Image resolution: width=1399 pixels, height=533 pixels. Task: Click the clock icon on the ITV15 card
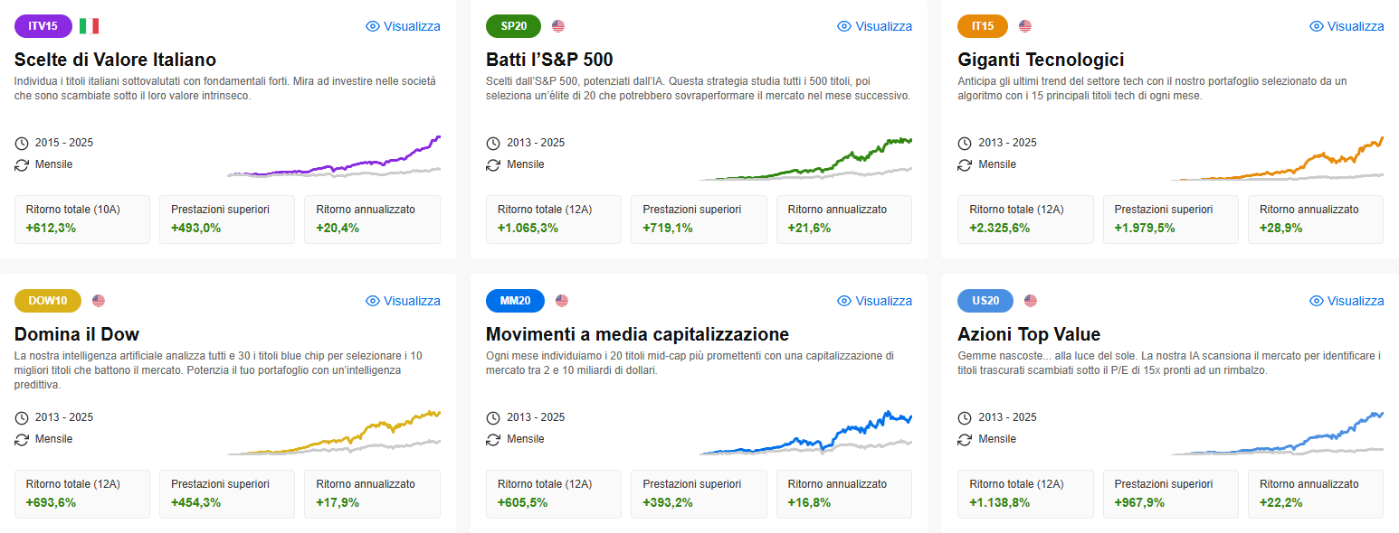tap(22, 143)
